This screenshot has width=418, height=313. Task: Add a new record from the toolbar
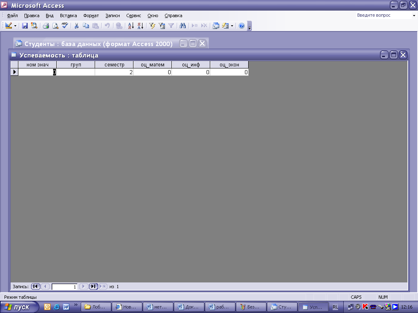pos(195,26)
